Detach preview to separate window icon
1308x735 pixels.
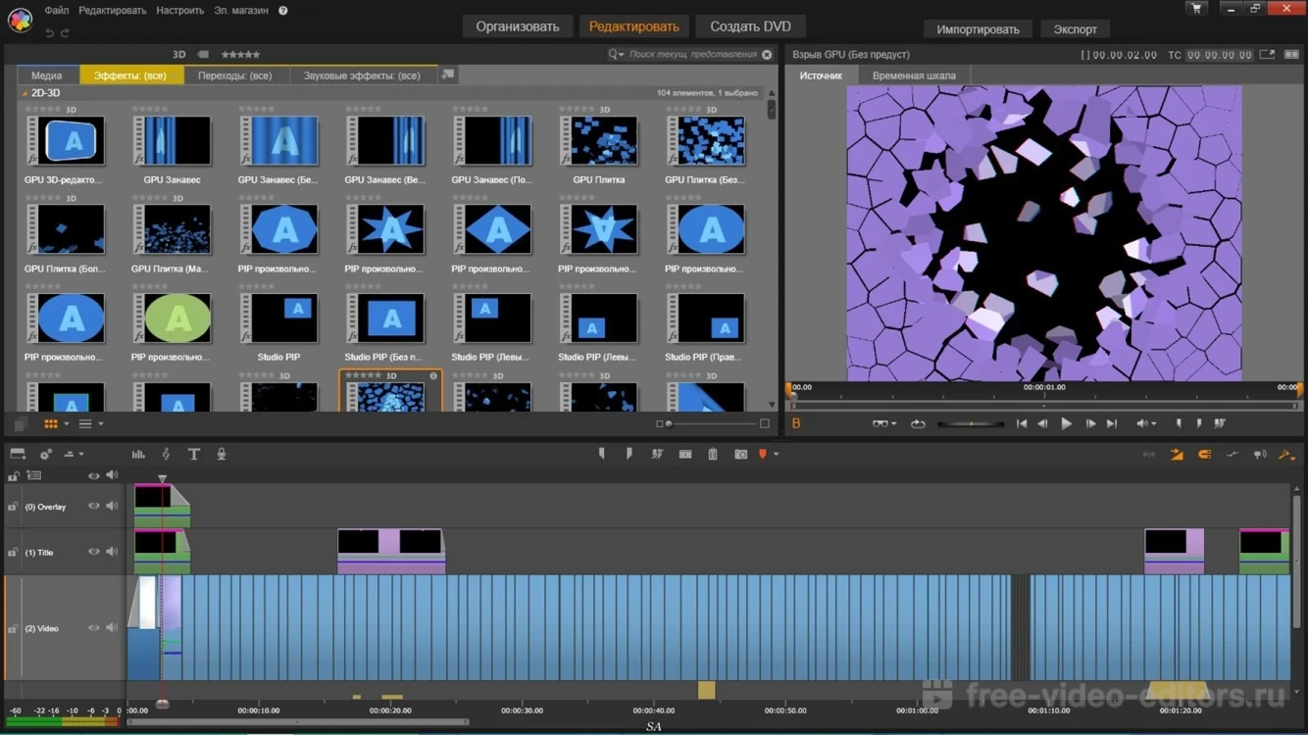(1267, 55)
